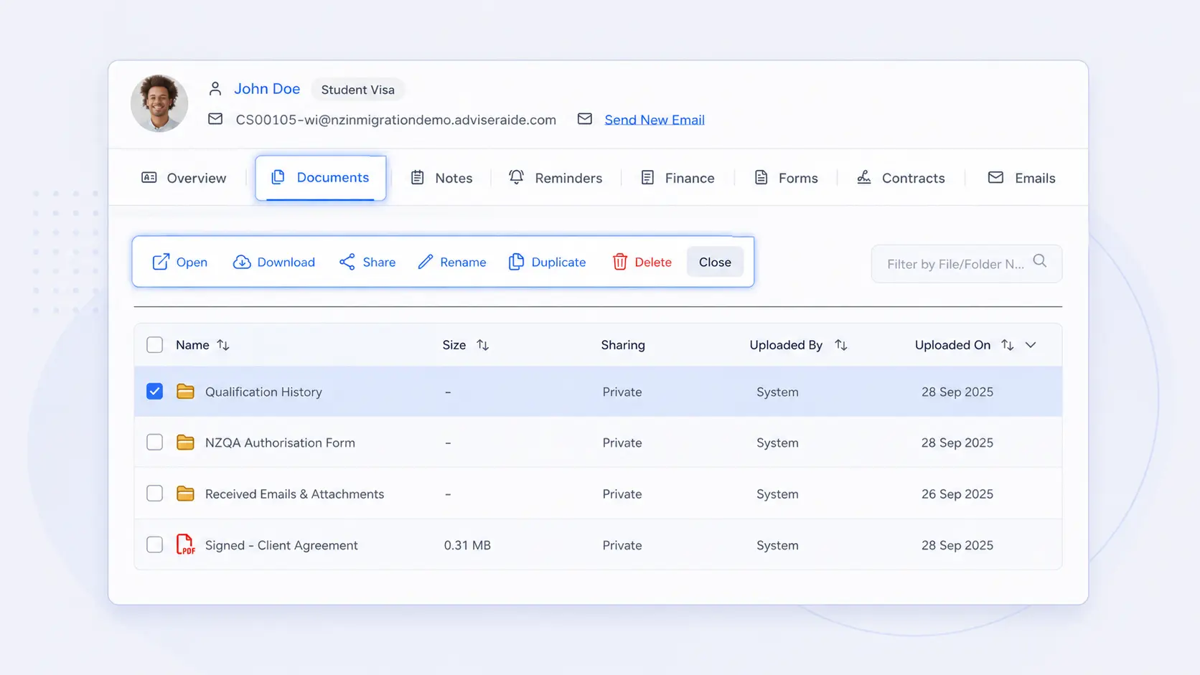Click the Share nodes icon
The height and width of the screenshot is (675, 1200).
[347, 262]
